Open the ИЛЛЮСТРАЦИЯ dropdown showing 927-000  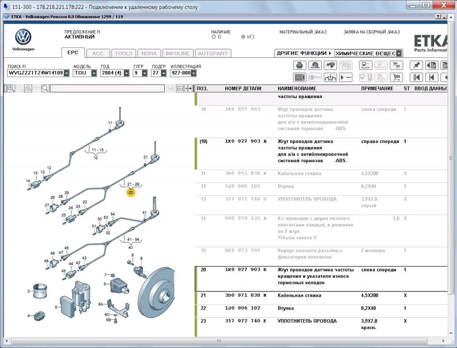click(x=193, y=73)
